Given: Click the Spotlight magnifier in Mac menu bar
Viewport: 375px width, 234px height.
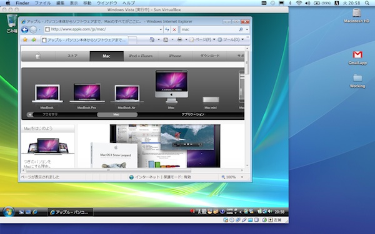Looking at the screenshot, I should (x=367, y=3).
